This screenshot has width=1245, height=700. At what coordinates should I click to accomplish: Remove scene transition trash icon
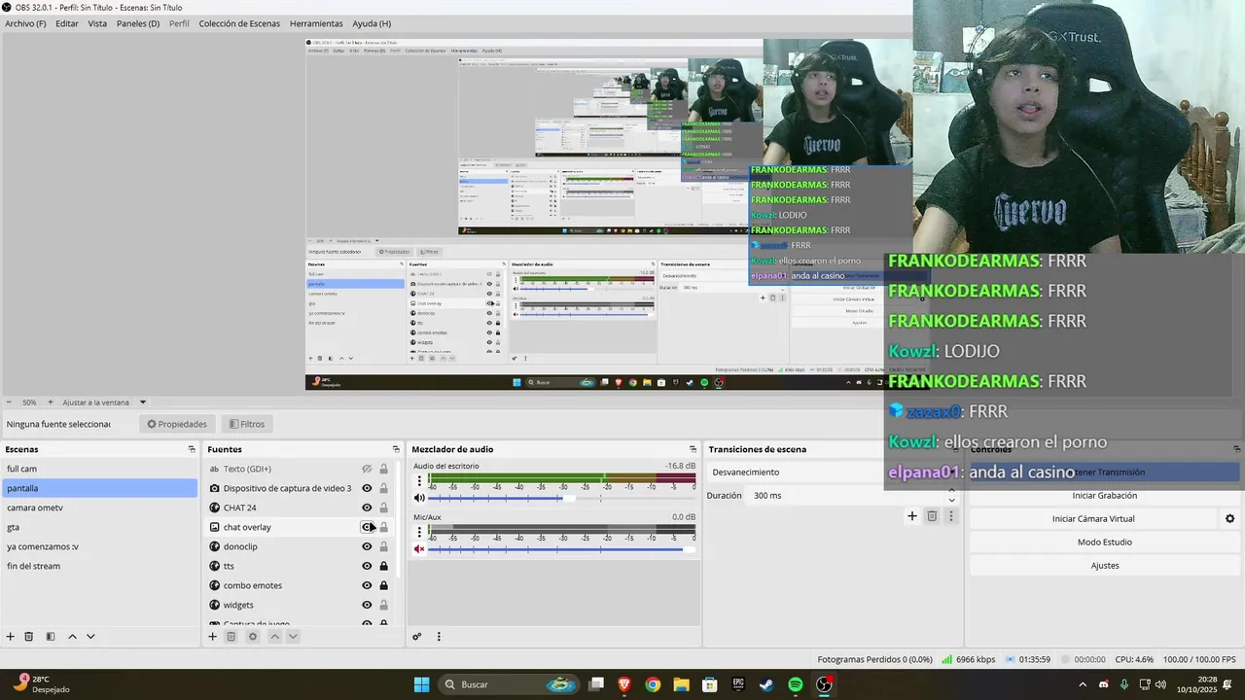click(932, 516)
